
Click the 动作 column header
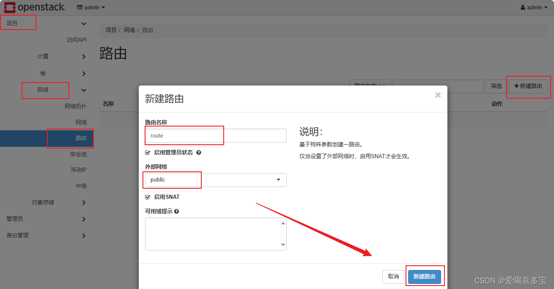[x=497, y=104]
